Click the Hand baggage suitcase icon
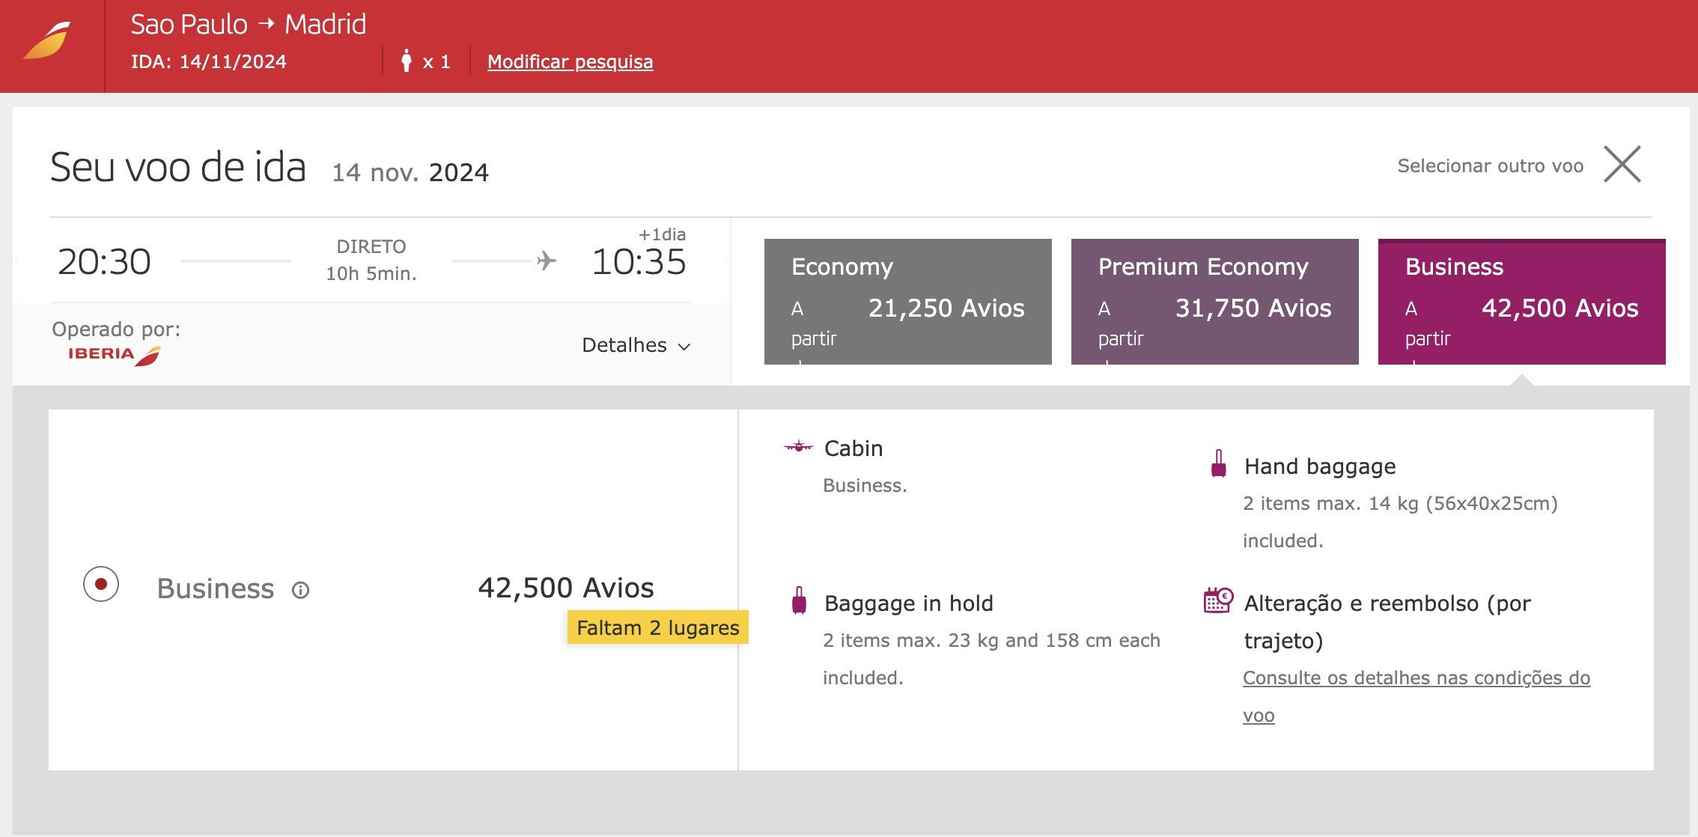Viewport: 1698px width, 837px height. [x=1218, y=463]
